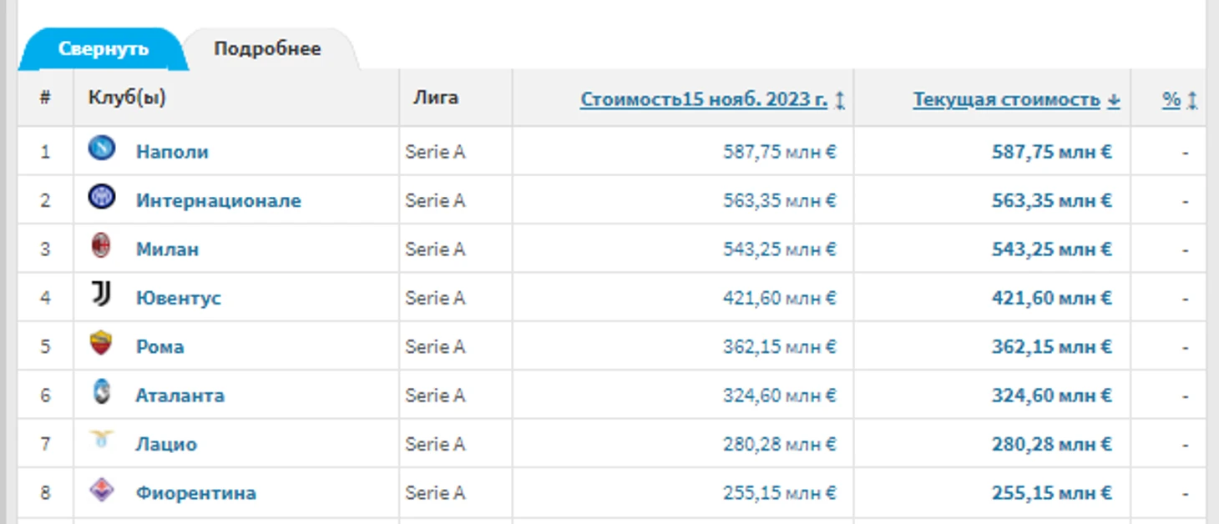The width and height of the screenshot is (1219, 524).
Task: Click the Napoli club crest icon
Action: [x=102, y=149]
